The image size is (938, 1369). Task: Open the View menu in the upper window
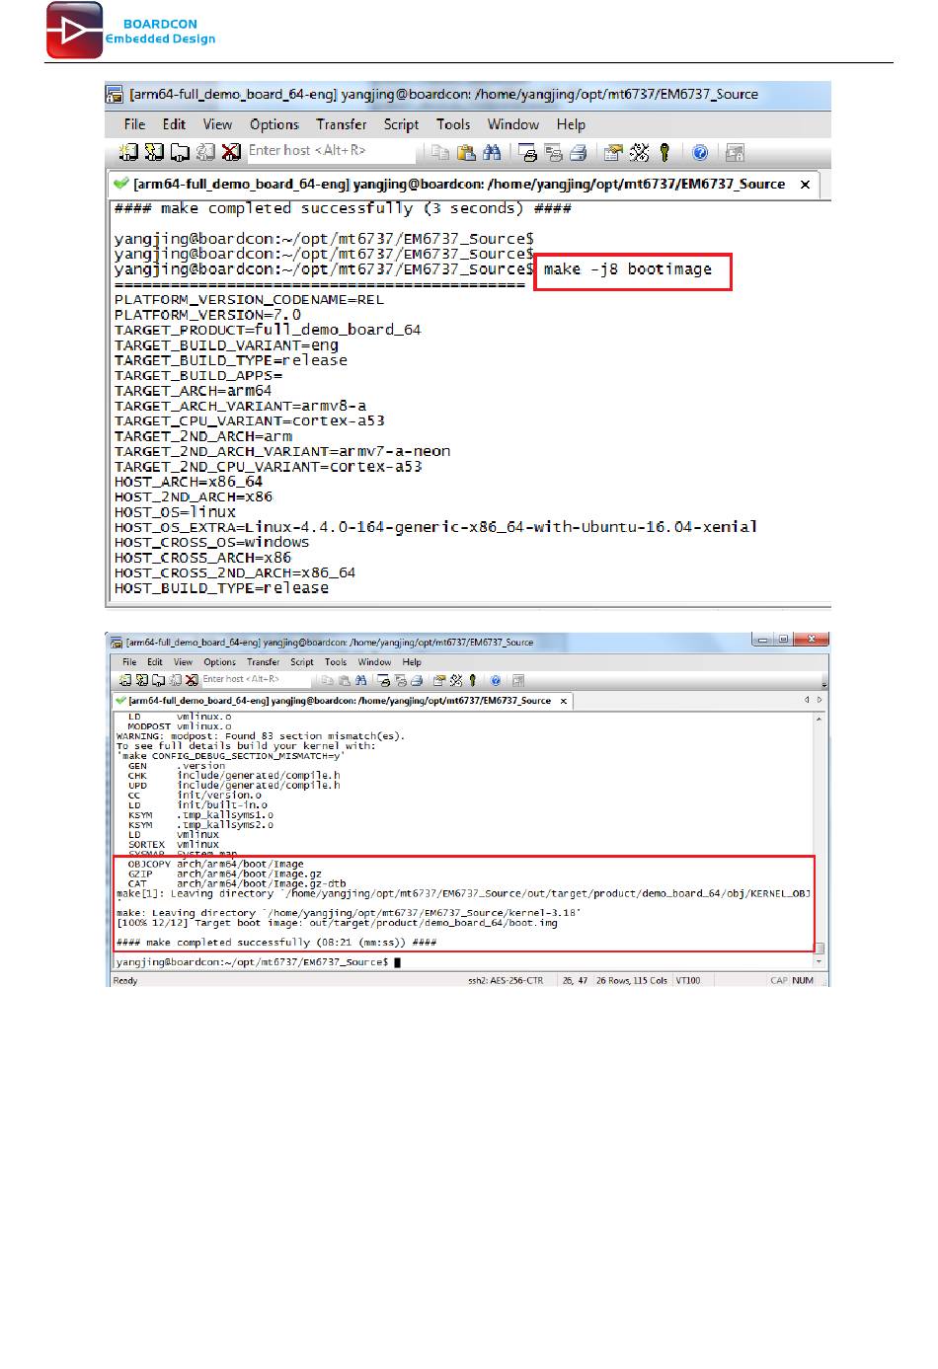(217, 124)
